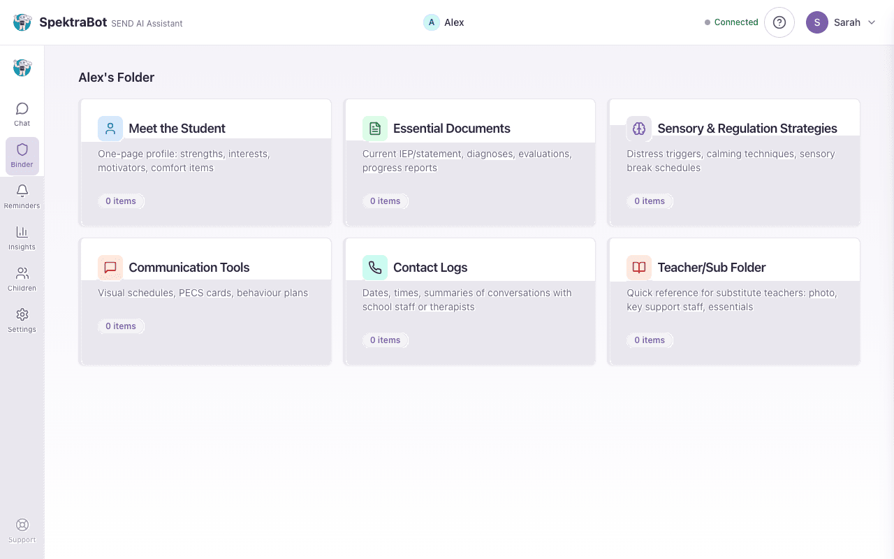Image resolution: width=894 pixels, height=559 pixels.
Task: Go to Insights chart icon
Action: (x=22, y=238)
